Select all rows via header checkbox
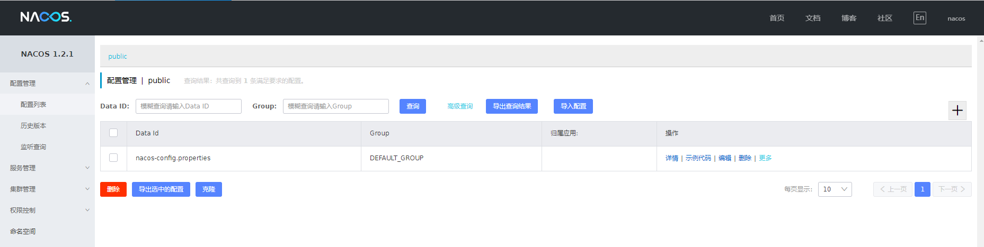Viewport: 984px width, 247px height. tap(113, 133)
